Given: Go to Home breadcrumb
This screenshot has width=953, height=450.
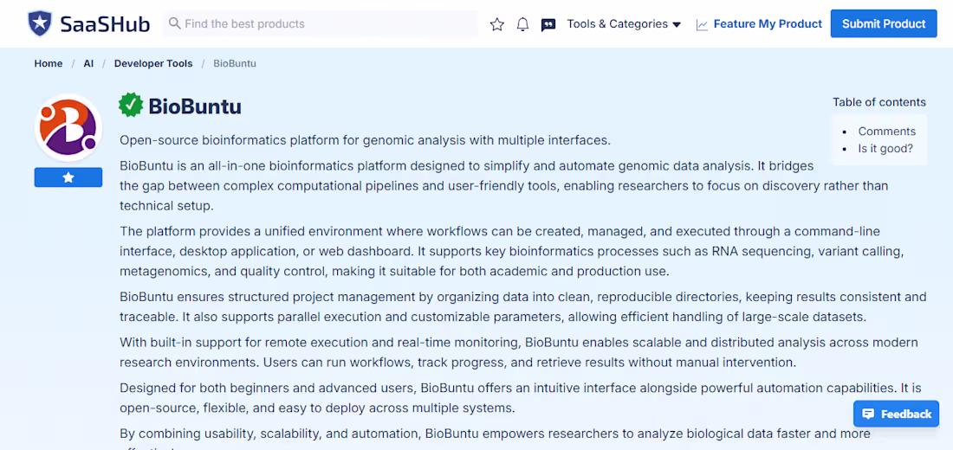Looking at the screenshot, I should pyautogui.click(x=49, y=63).
